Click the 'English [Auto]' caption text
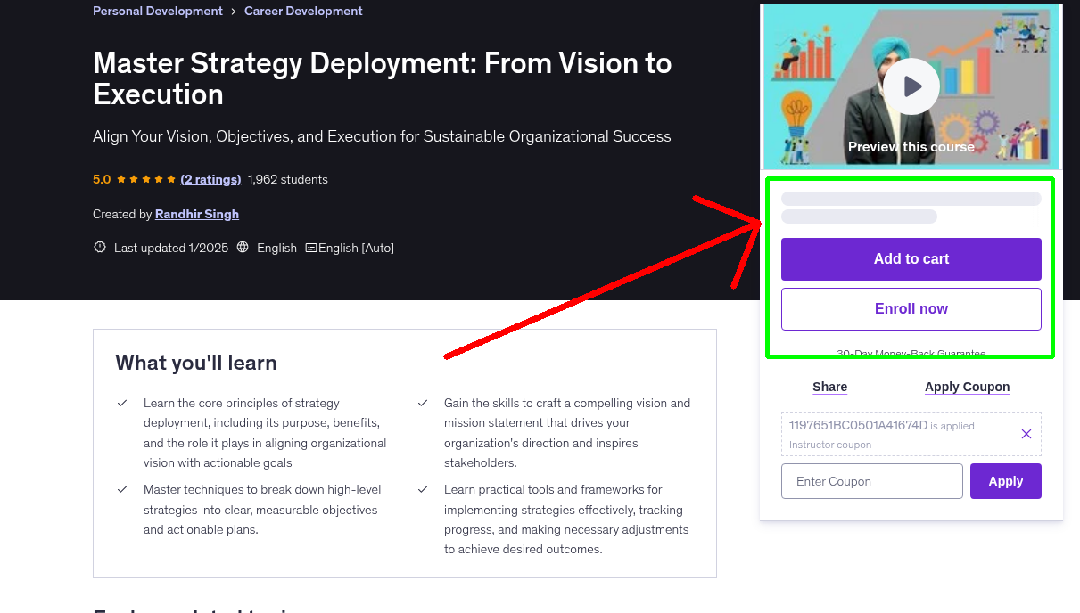Screen dimensions: 1080x613 356,248
